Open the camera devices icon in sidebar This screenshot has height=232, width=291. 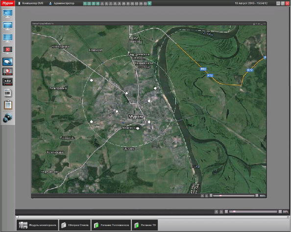[x=8, y=62]
